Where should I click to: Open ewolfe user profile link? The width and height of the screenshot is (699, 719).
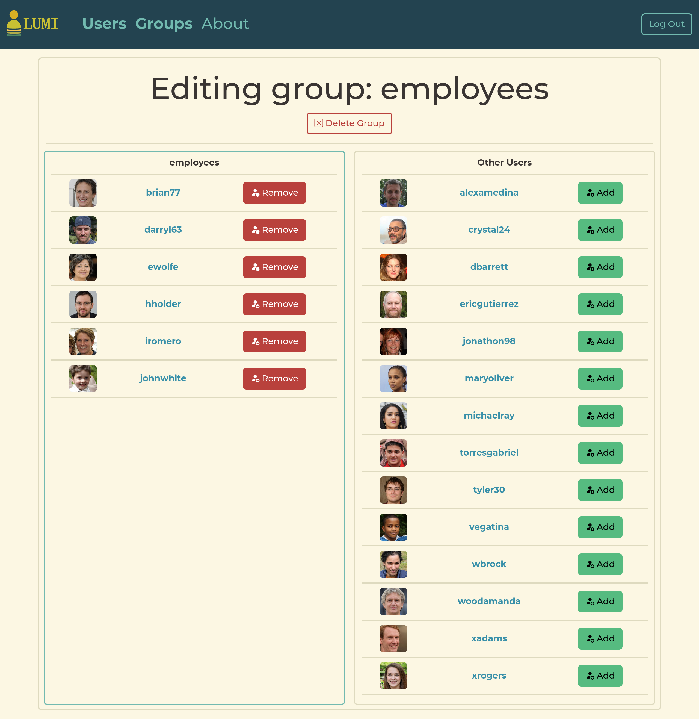point(163,267)
